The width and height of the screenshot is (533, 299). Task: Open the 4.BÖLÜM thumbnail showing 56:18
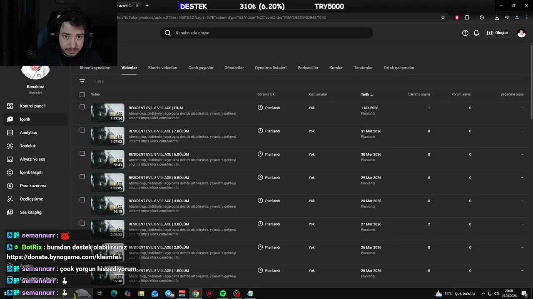tap(107, 206)
